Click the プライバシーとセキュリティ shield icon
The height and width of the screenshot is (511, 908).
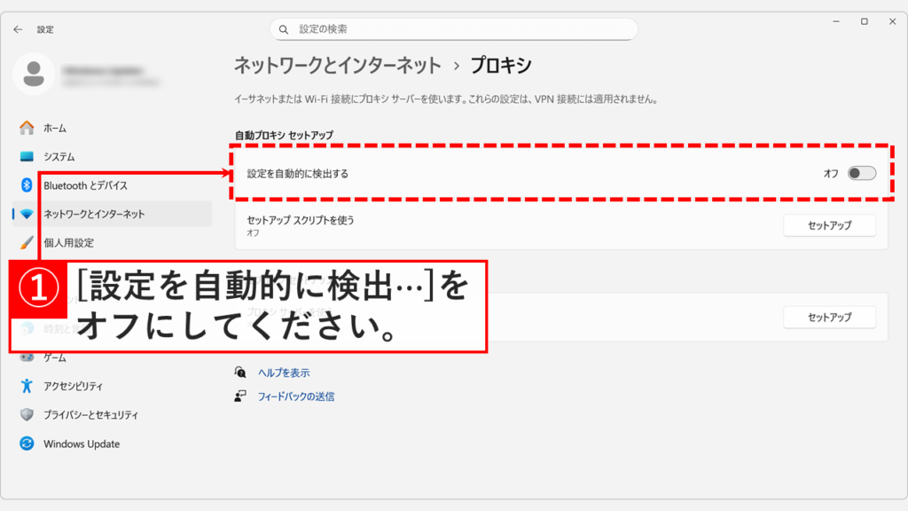[27, 415]
